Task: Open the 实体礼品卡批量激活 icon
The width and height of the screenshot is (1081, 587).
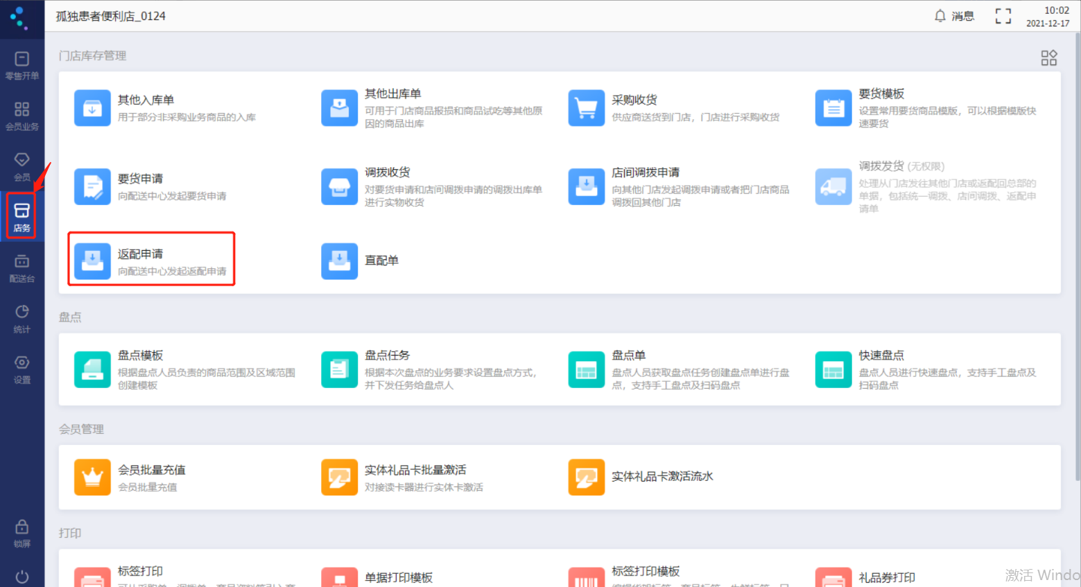Action: (340, 478)
